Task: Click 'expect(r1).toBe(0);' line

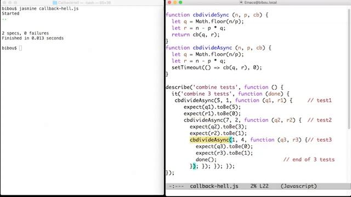Action: click(x=212, y=113)
